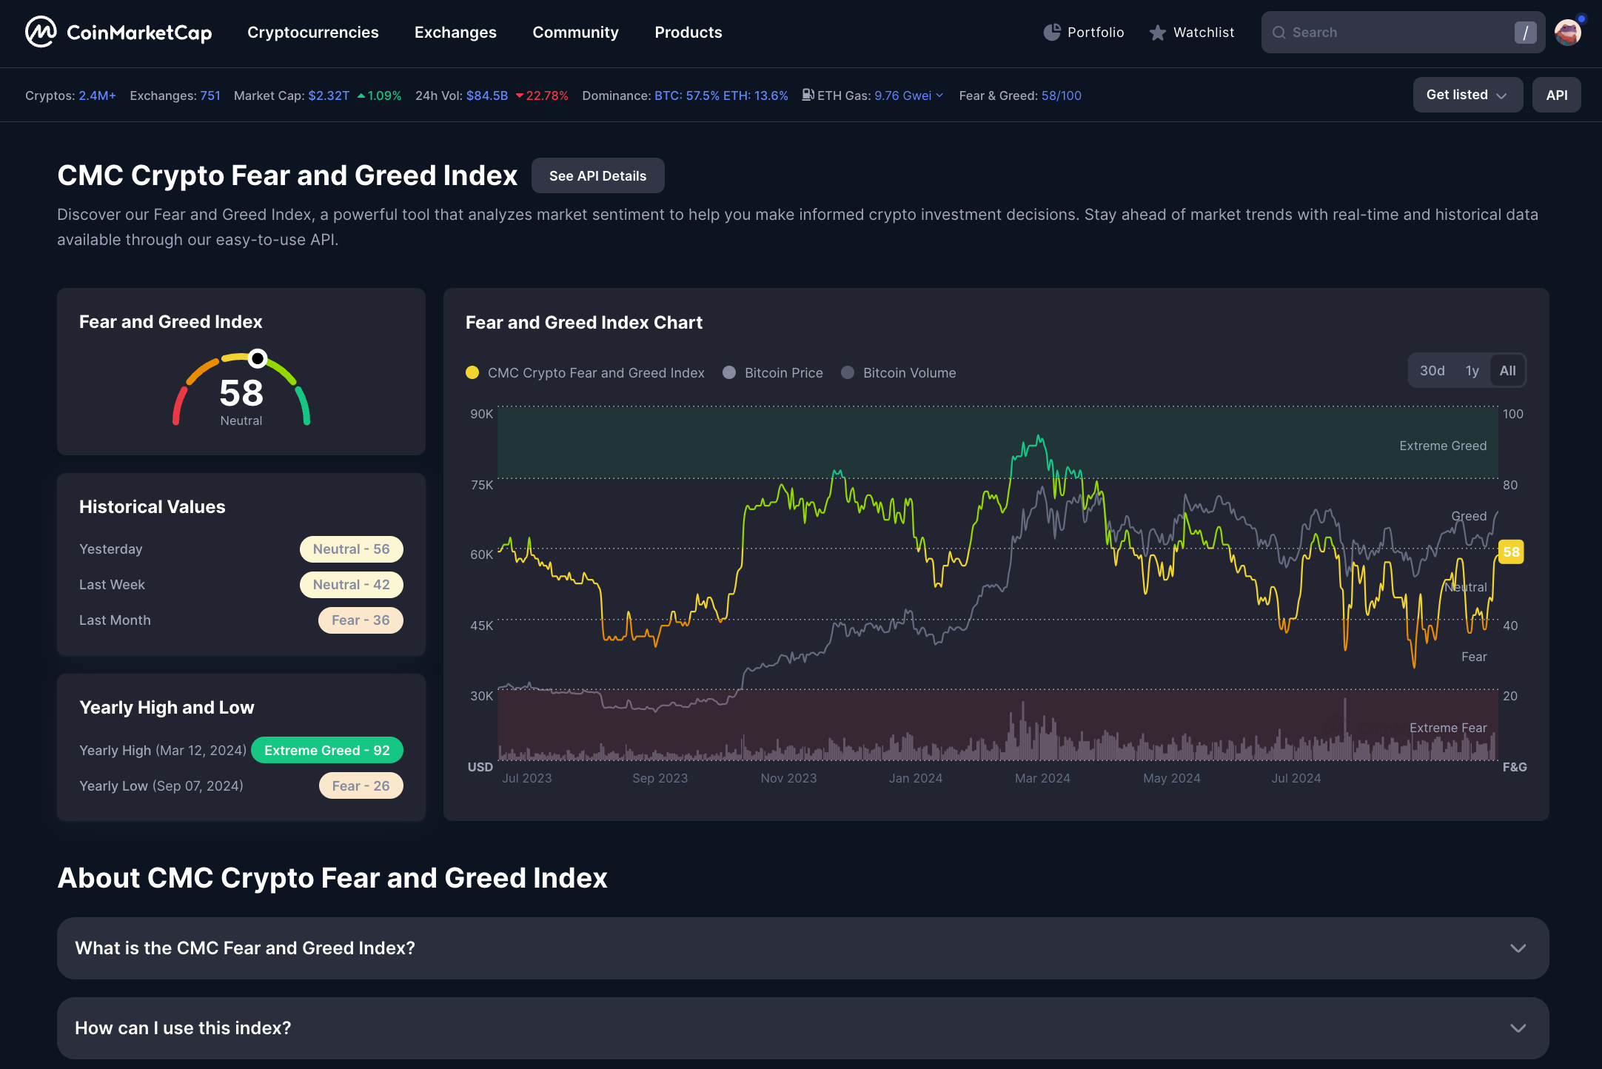This screenshot has height=1069, width=1602.
Task: Open Portfolio via pie chart icon
Action: (x=1052, y=33)
